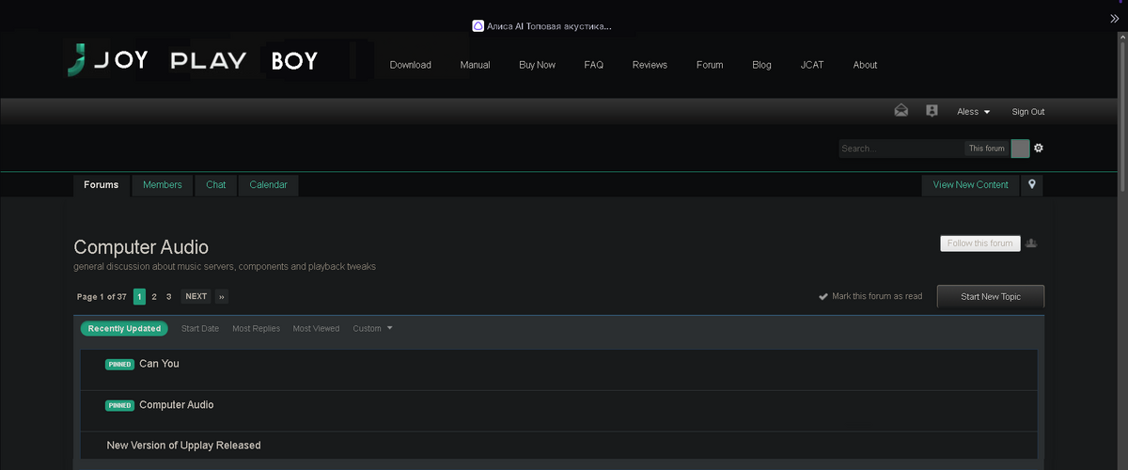This screenshot has width=1128, height=470.
Task: Click the followers icon beside Follow this forum
Action: (x=1031, y=243)
